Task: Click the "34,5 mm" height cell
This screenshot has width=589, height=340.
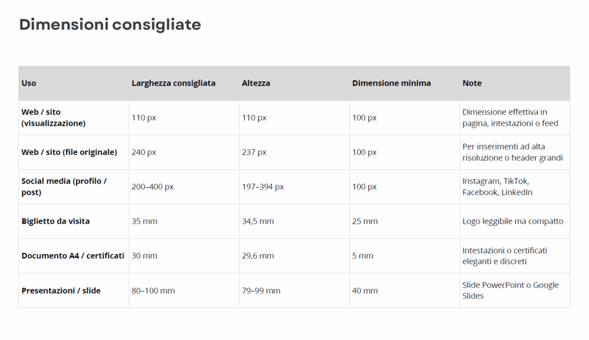Action: [258, 221]
